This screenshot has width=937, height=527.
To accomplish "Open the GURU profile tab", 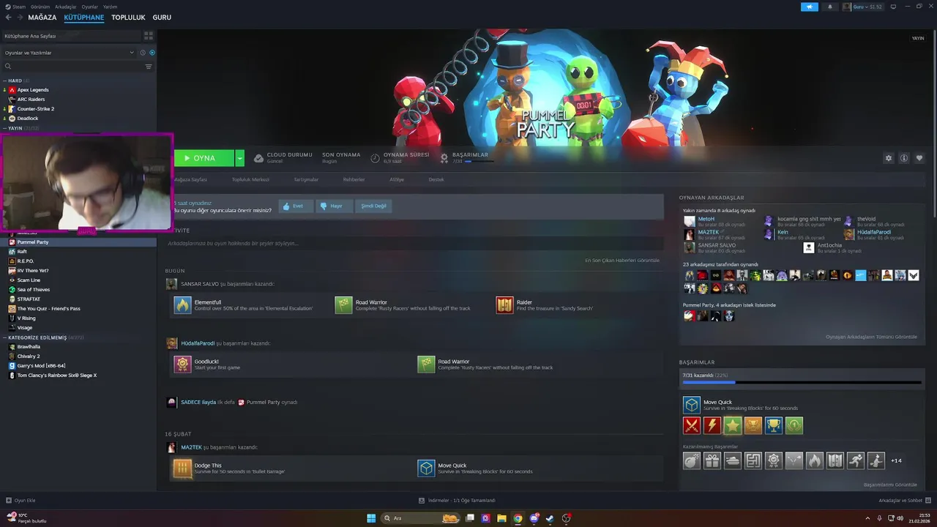I will (x=162, y=17).
